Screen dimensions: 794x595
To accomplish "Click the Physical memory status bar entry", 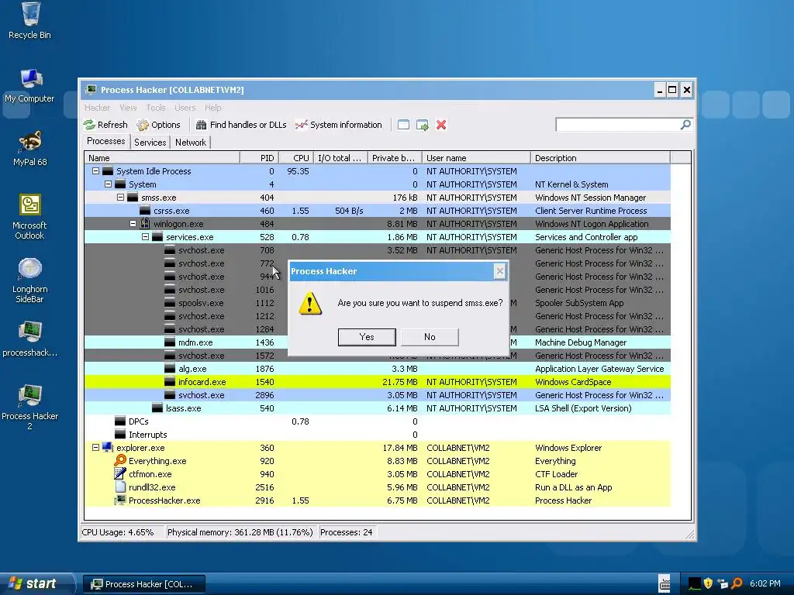I will (240, 532).
